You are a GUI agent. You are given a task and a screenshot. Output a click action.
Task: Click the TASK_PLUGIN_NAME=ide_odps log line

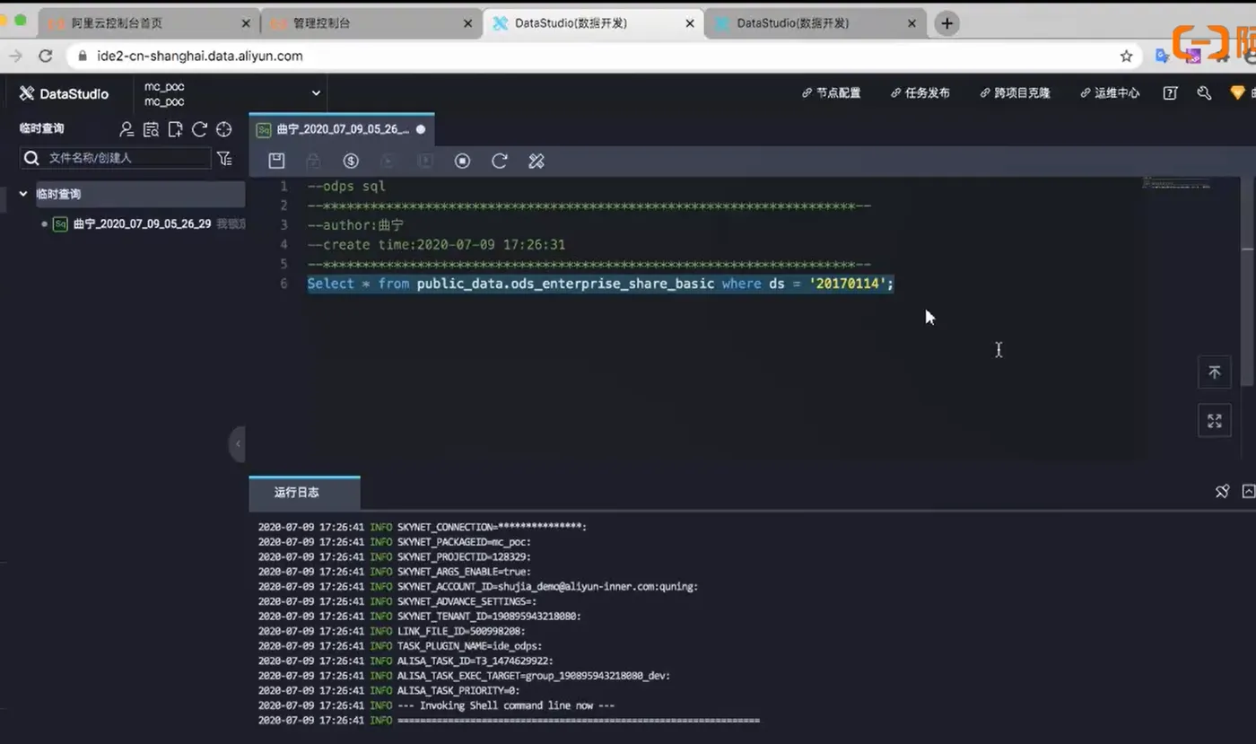click(x=400, y=645)
